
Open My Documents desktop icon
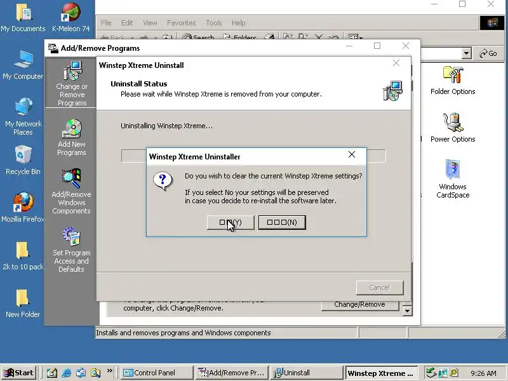tap(23, 18)
